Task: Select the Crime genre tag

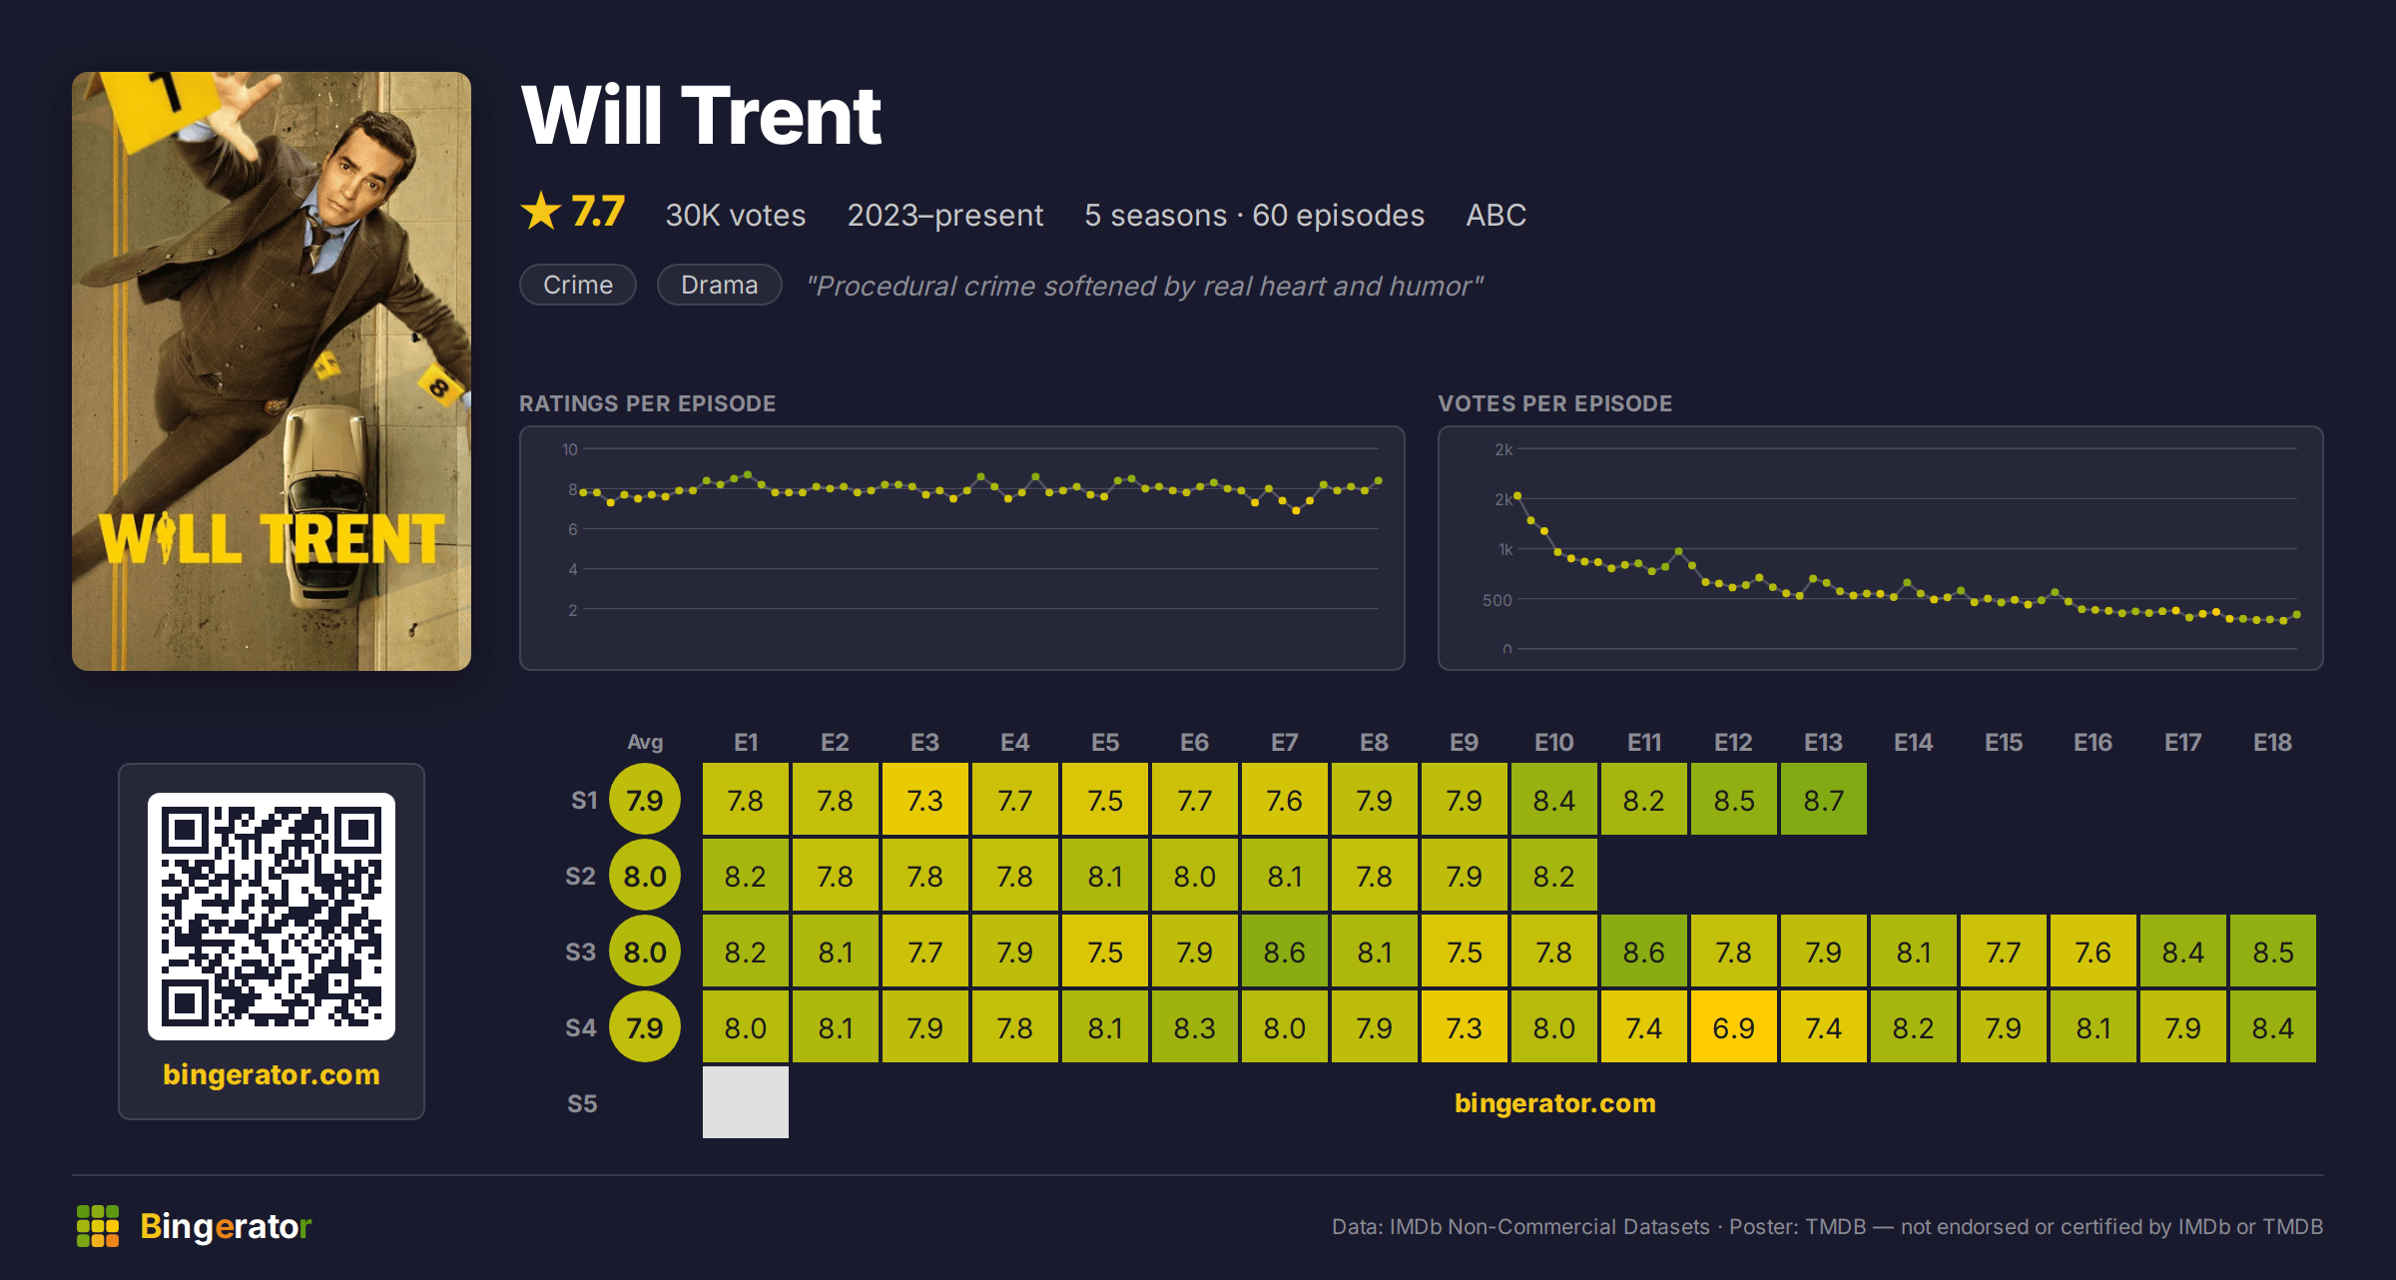Action: pyautogui.click(x=578, y=285)
